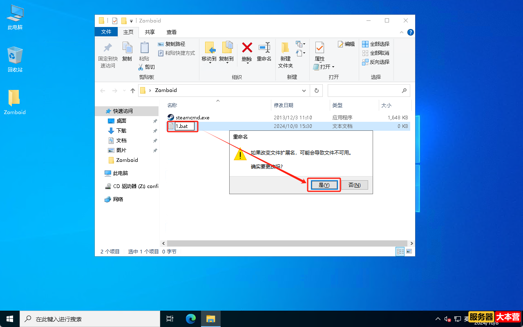The image size is (523, 327).
Task: Open the New item dropdown in ribbon
Action: point(301,44)
